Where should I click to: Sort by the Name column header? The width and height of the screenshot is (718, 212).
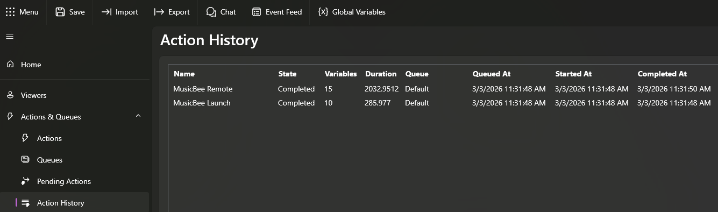coord(184,74)
